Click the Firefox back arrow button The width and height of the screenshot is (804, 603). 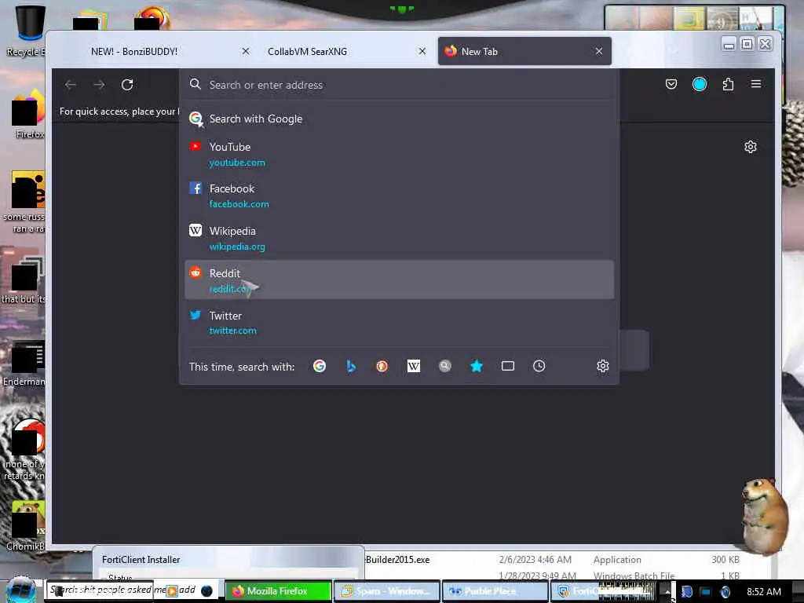point(71,85)
